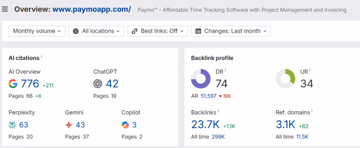The image size is (360, 148).
Task: Click the ChatGPT logo icon
Action: (98, 84)
